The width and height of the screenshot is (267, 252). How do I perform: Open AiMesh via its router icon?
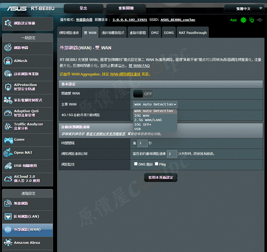point(8,61)
